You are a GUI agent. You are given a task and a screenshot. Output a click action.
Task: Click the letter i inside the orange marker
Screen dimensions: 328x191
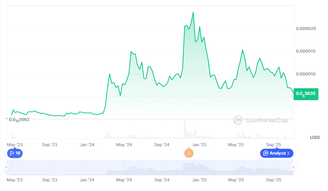(x=189, y=153)
